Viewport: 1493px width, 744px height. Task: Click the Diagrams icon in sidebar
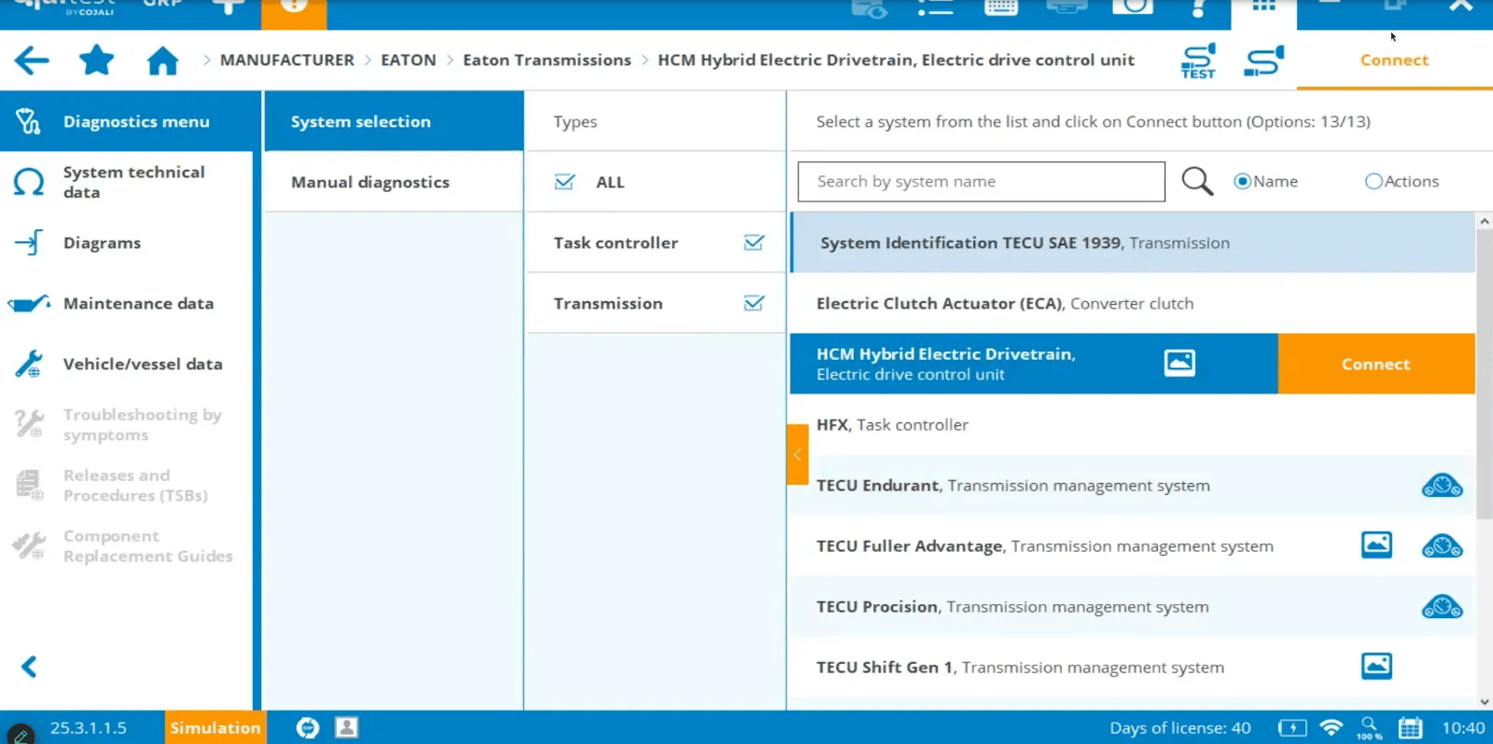click(x=29, y=242)
